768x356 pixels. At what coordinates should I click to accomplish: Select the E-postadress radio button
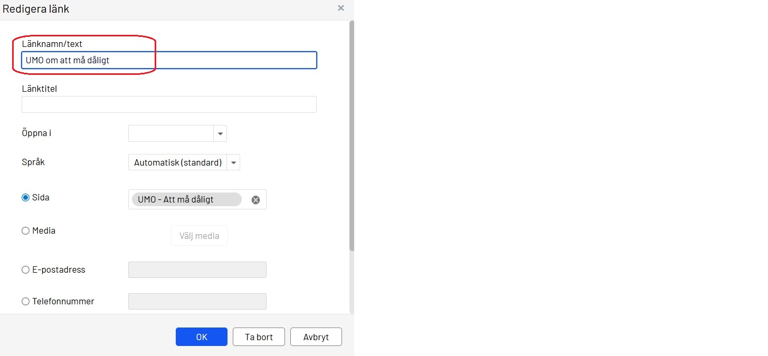pyautogui.click(x=25, y=270)
